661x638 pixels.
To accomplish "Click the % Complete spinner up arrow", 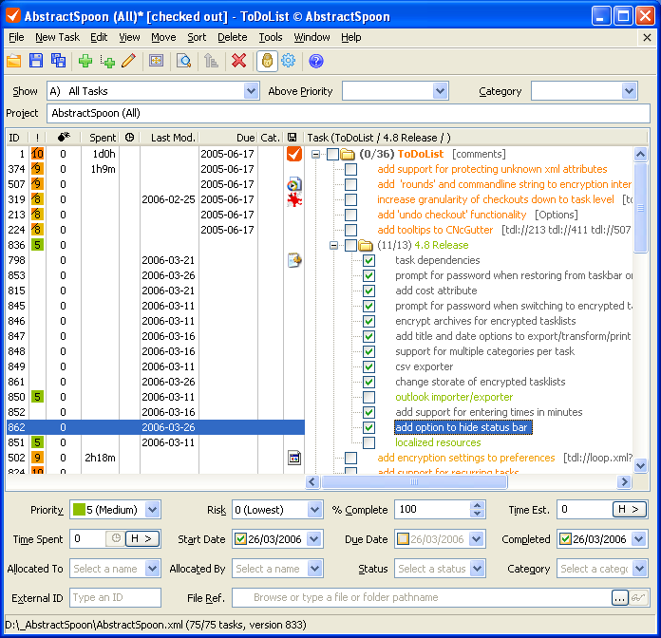I will click(477, 505).
